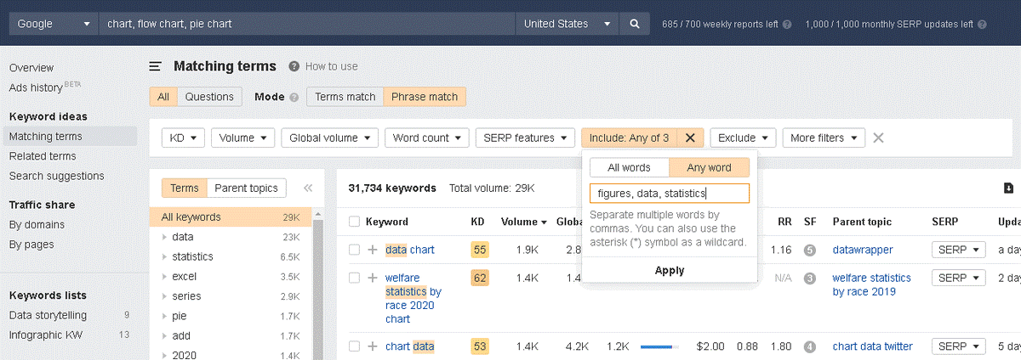Collapse the terms sidebar with double chevron
This screenshot has height=360, width=1021.
point(308,188)
